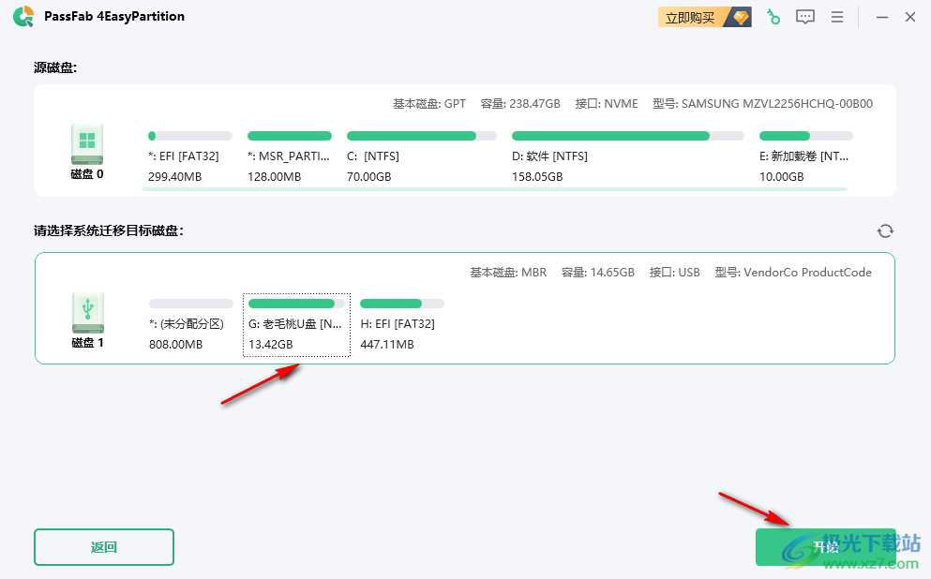Select the H: EFI [FAT32] partition
This screenshot has height=579, width=931.
coord(402,324)
